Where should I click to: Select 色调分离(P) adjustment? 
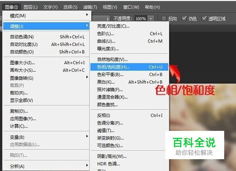[x=129, y=123]
